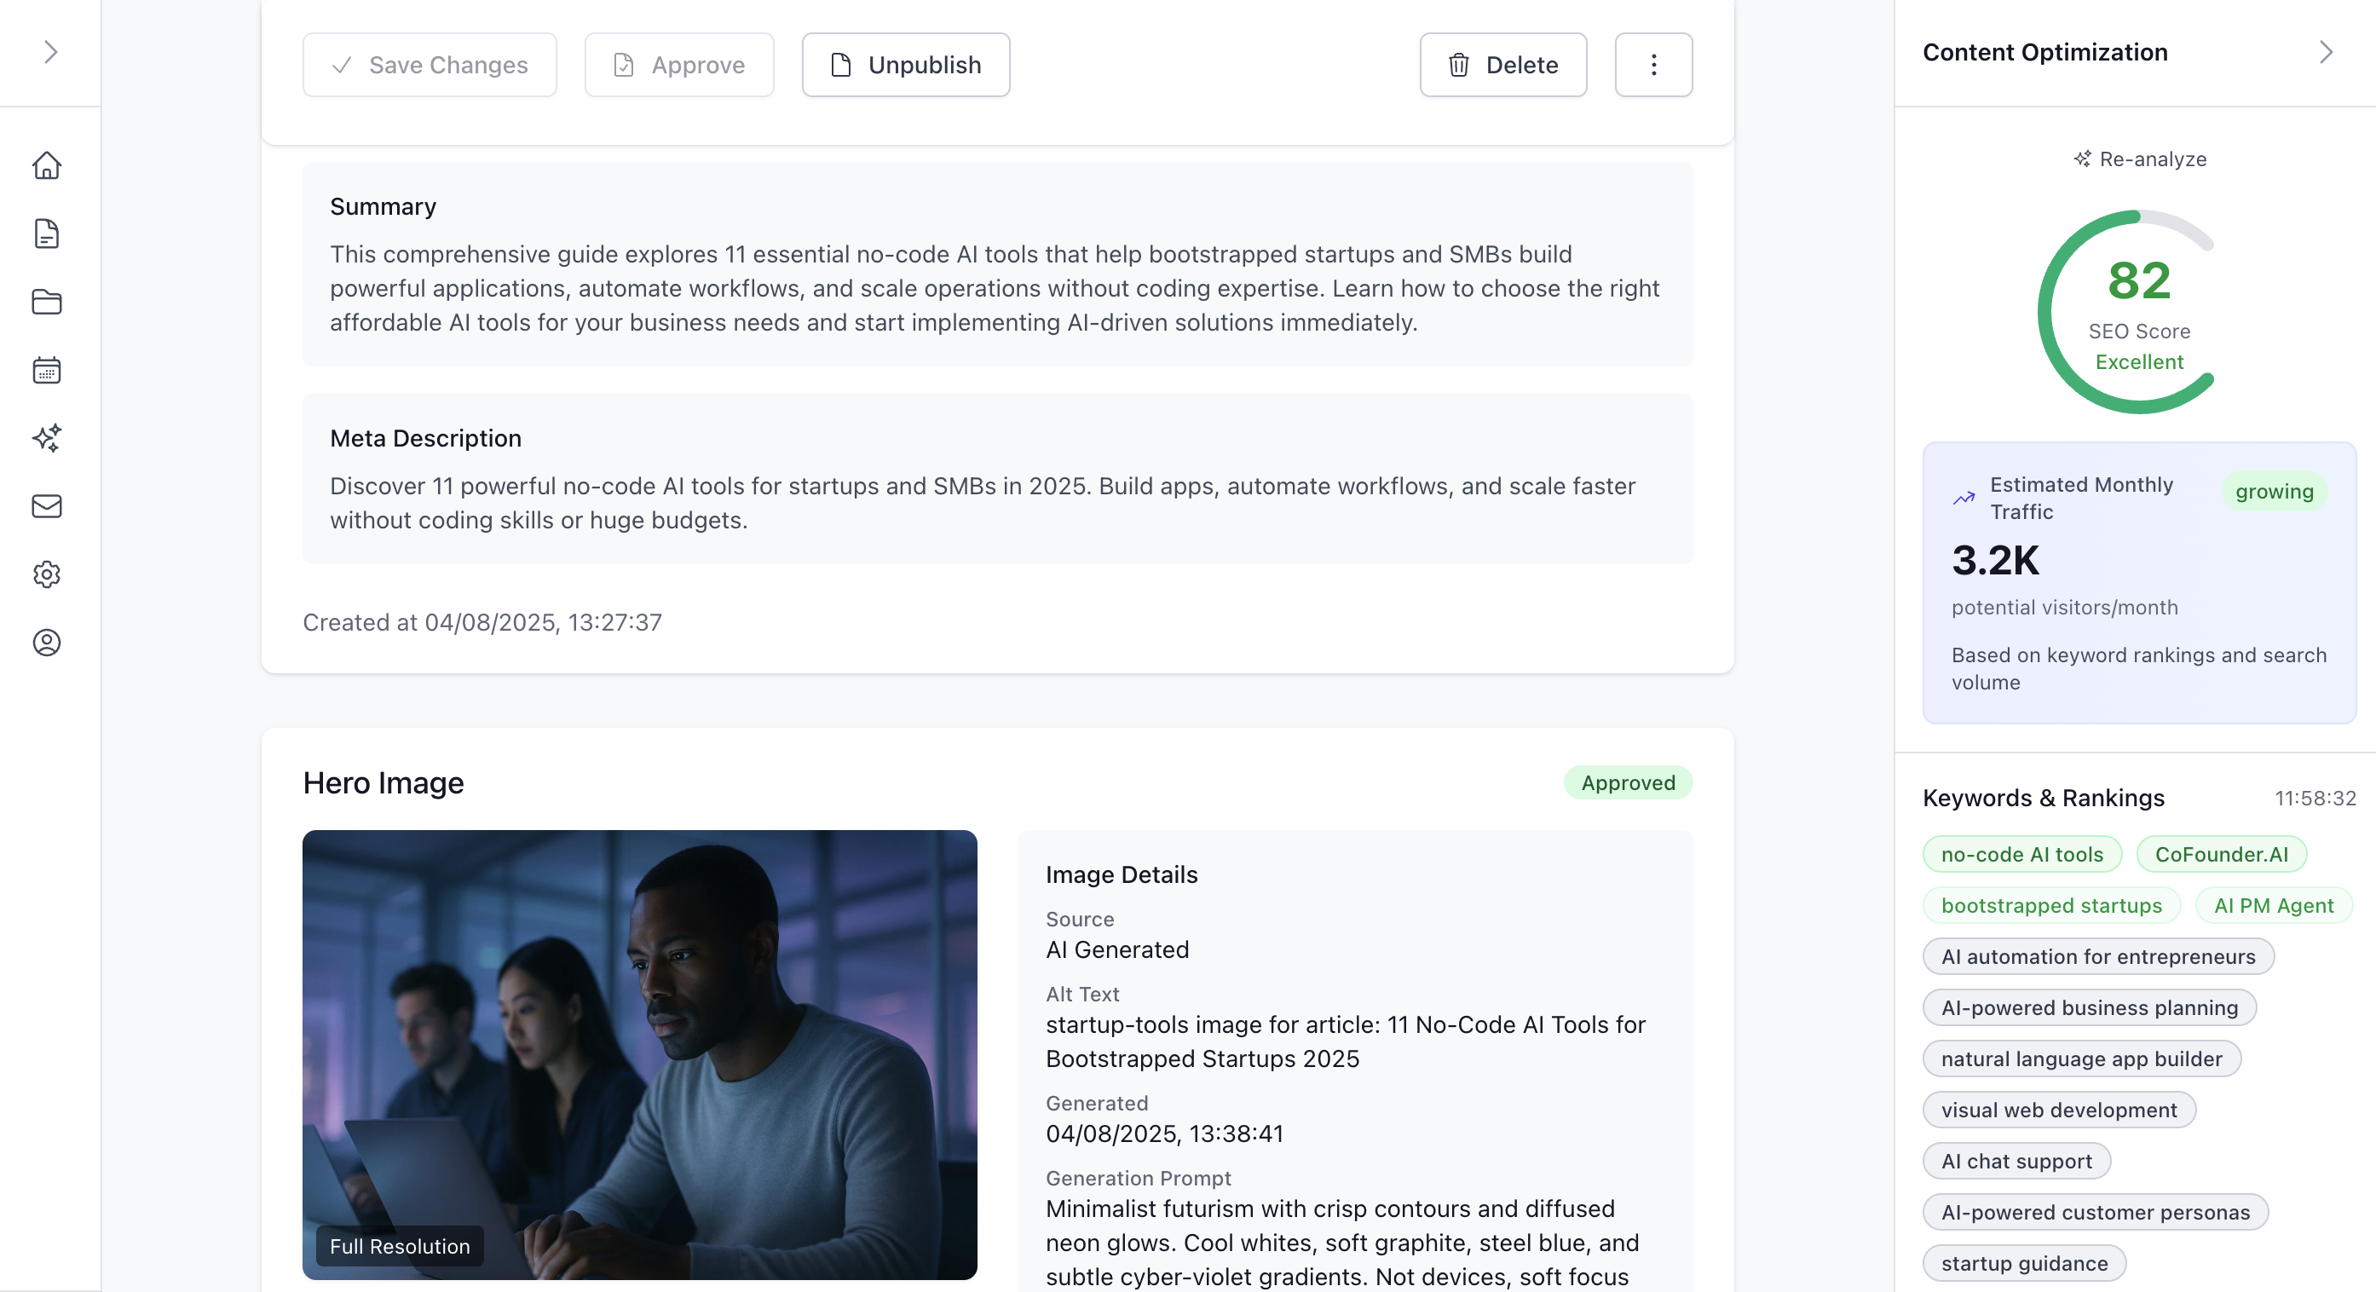Click the trash icon on the Delete button
The height and width of the screenshot is (1292, 2376).
click(x=1458, y=65)
